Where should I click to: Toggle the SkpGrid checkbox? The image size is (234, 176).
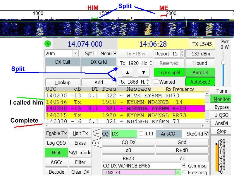pyautogui.click(x=207, y=134)
